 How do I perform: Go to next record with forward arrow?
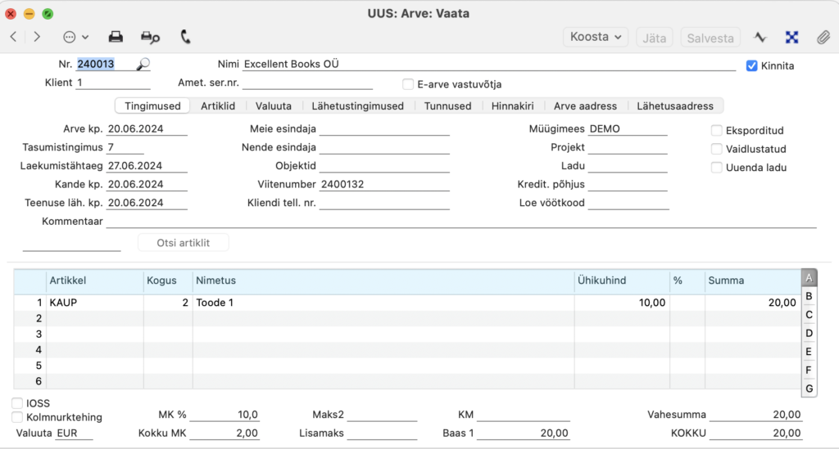click(x=37, y=37)
